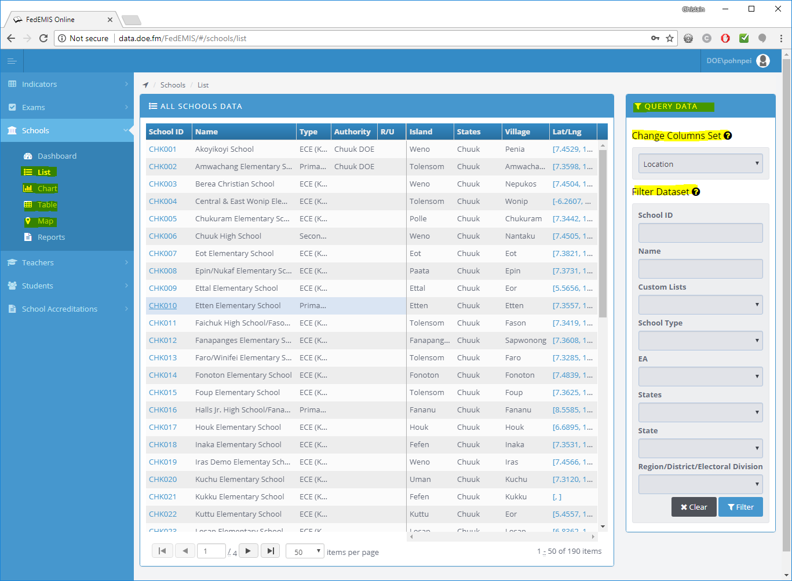792x581 pixels.
Task: Open the Chart view in Schools menu
Action: coord(47,189)
